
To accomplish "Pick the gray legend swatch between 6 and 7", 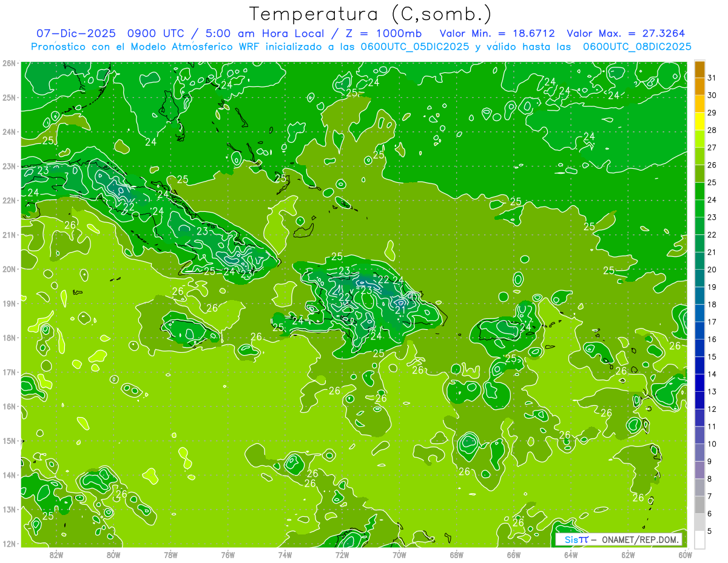I will click(x=699, y=505).
